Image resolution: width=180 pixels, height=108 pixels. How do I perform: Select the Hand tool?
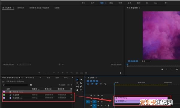click(x=77, y=90)
